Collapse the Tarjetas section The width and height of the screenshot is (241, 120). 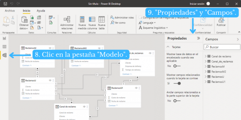coord(168,47)
